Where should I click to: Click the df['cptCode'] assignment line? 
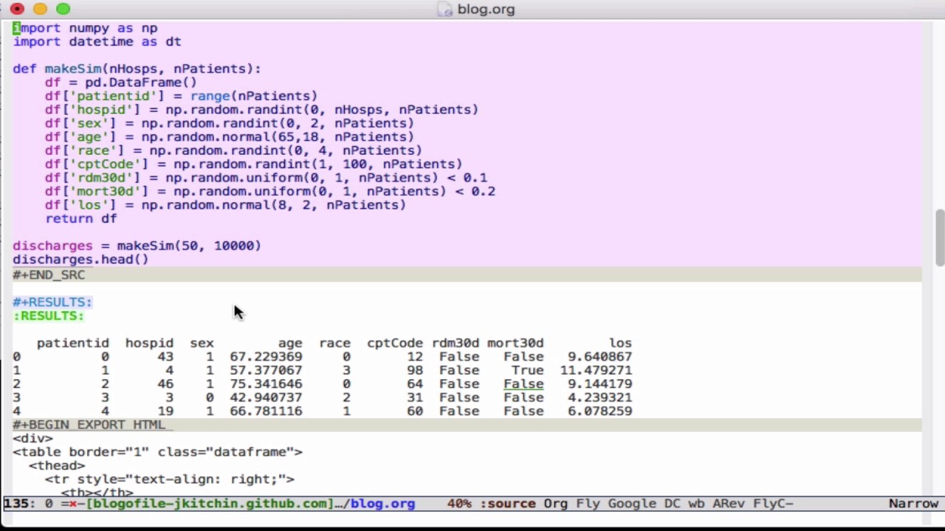pyautogui.click(x=253, y=164)
